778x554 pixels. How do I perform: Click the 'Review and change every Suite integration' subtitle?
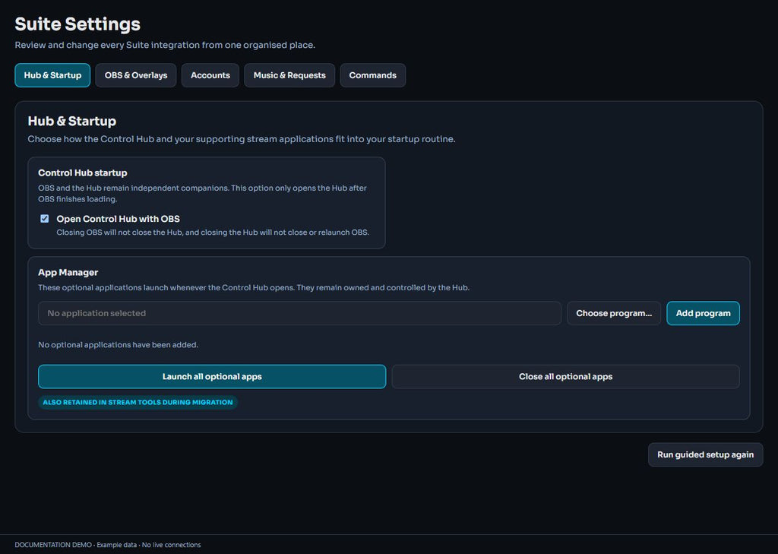(165, 45)
